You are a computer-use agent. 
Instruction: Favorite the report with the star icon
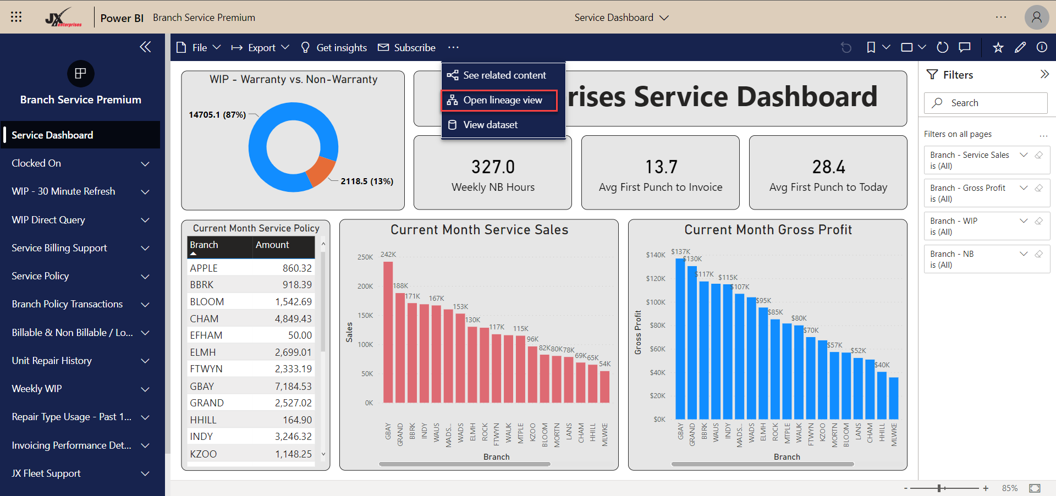coord(998,48)
